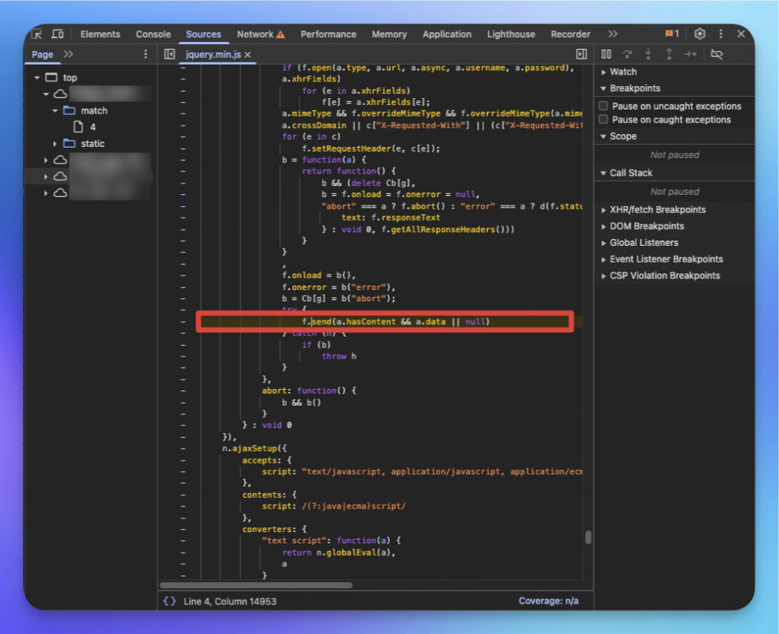779x634 pixels.
Task: Click the f.send(a.hasContent code line
Action: pos(396,322)
